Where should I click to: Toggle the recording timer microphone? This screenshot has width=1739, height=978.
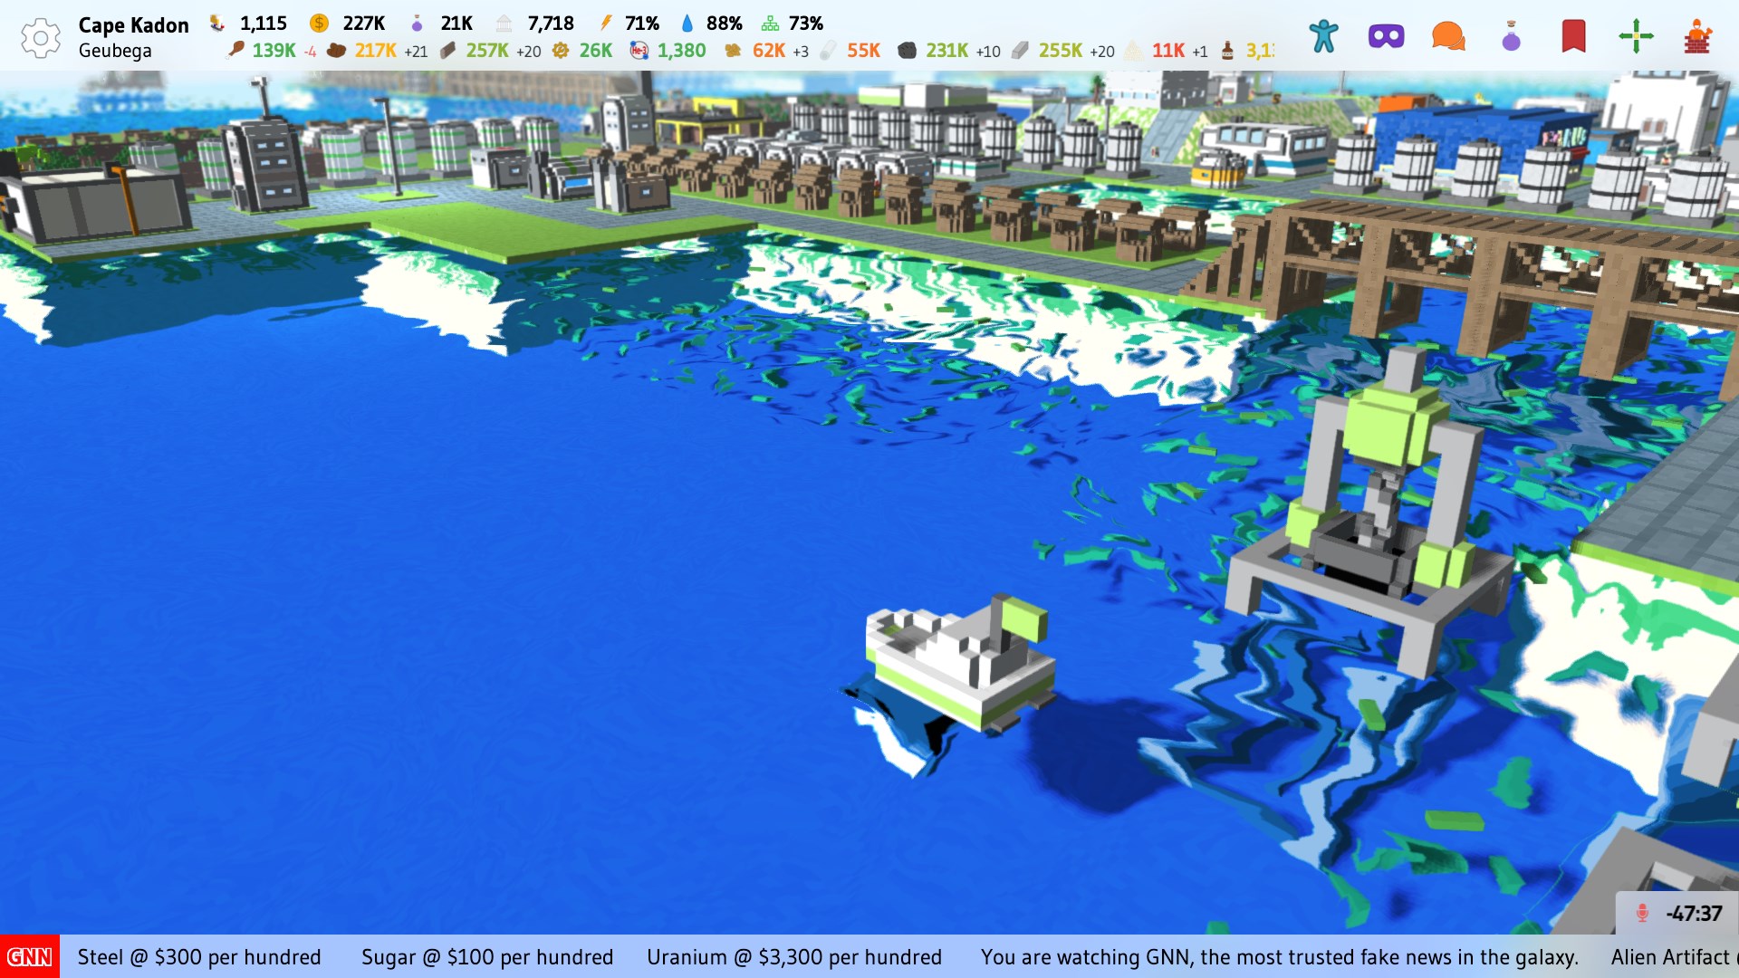[x=1642, y=913]
